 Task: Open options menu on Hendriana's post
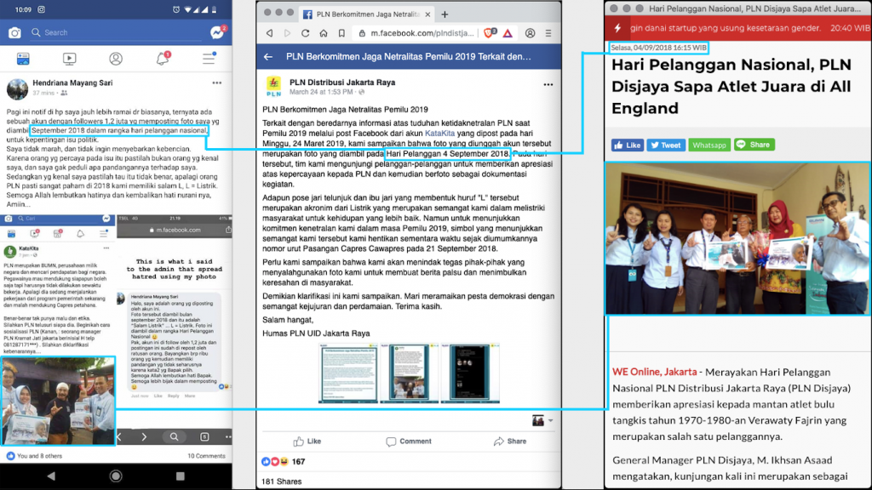click(217, 83)
